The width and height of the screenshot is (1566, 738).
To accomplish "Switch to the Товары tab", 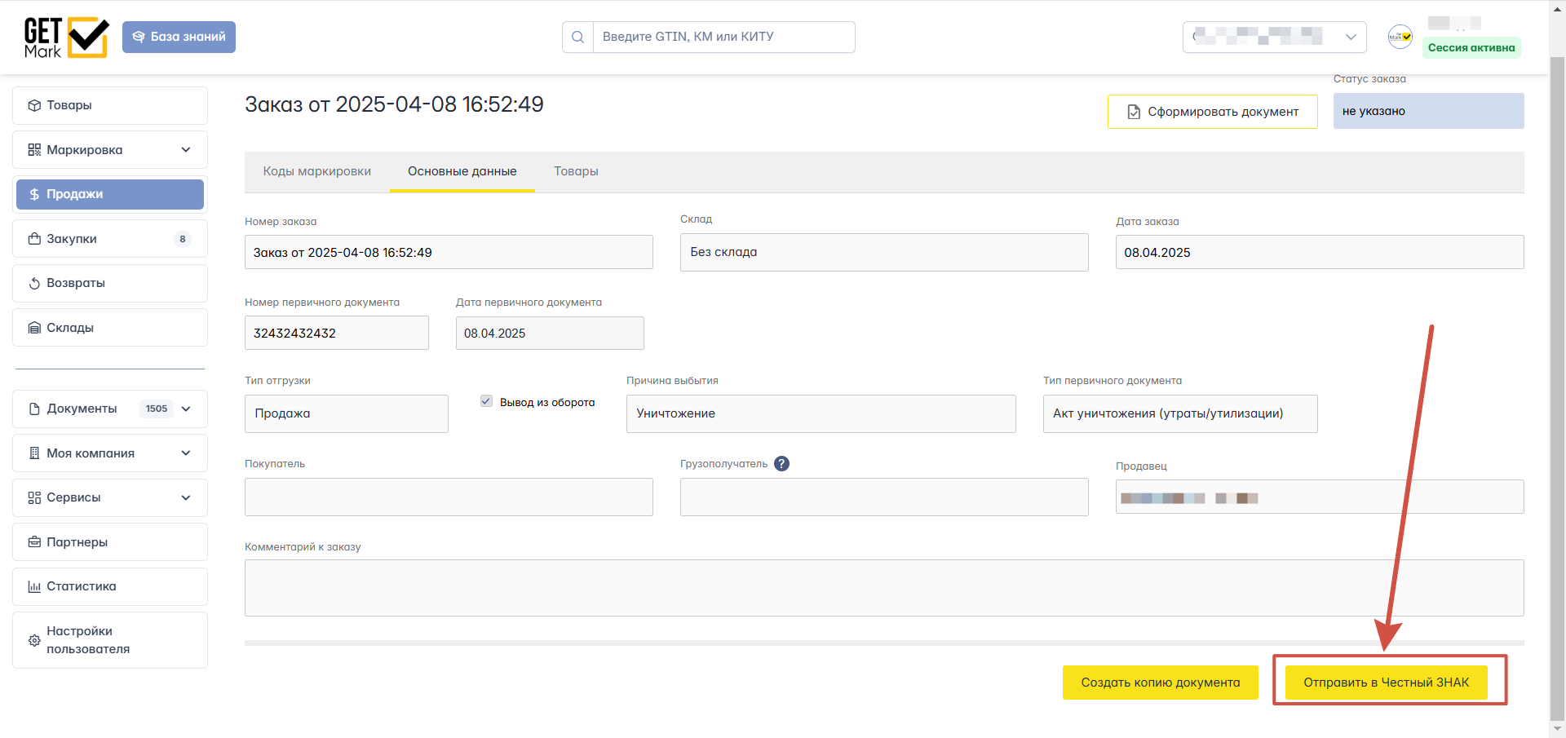I will [x=576, y=171].
